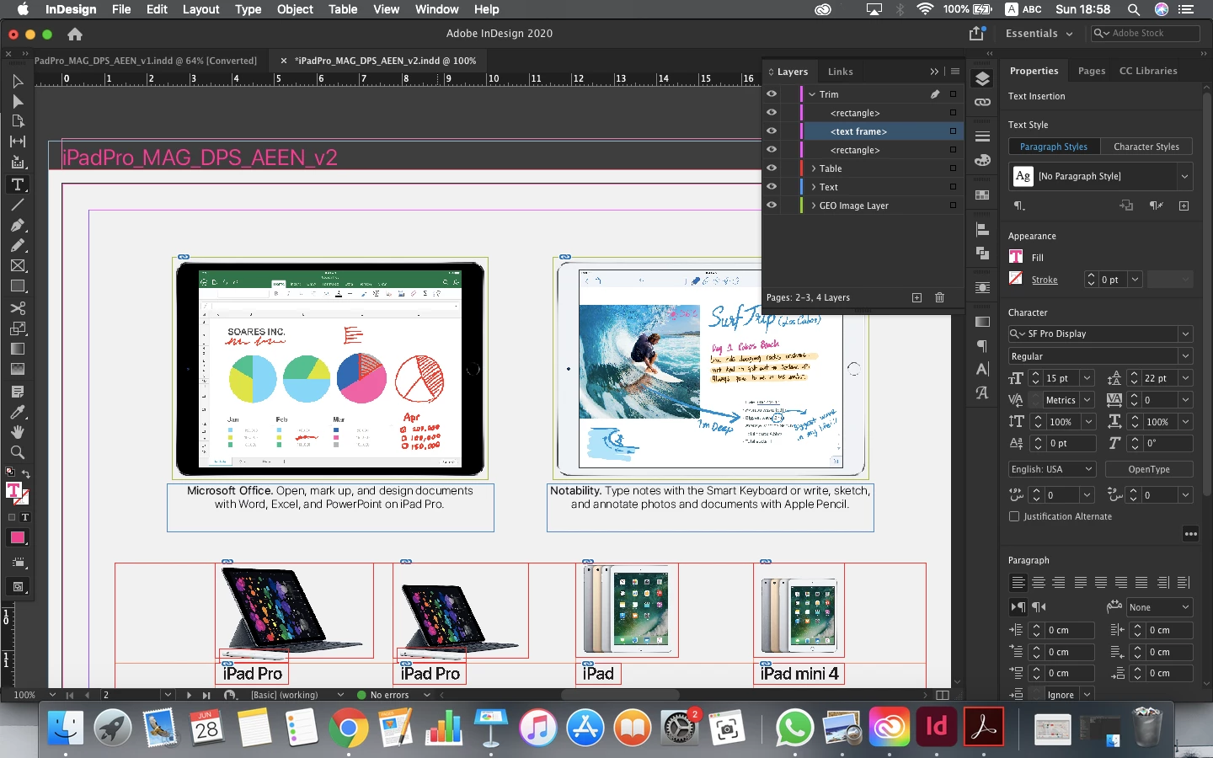Open more Character options ellipsis
This screenshot has width=1213, height=758.
1190,534
